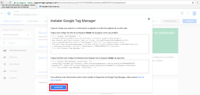Open Descripción general in sidebar
The height and width of the screenshot is (95, 200).
click(x=17, y=50)
